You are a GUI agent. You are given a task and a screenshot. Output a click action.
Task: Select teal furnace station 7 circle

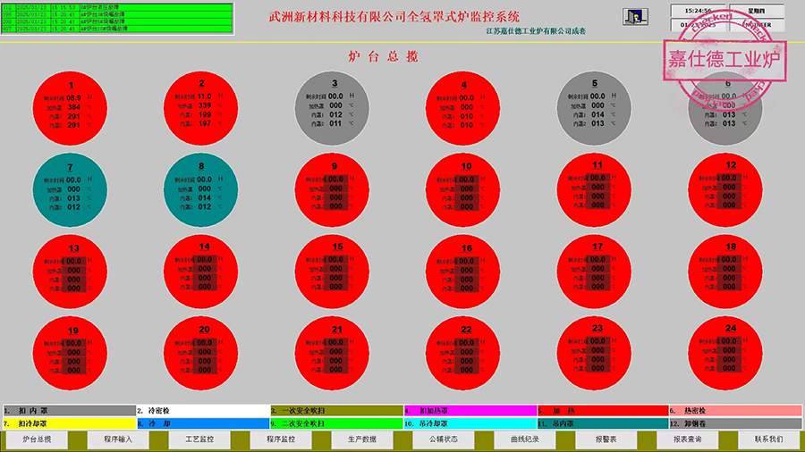tap(71, 189)
